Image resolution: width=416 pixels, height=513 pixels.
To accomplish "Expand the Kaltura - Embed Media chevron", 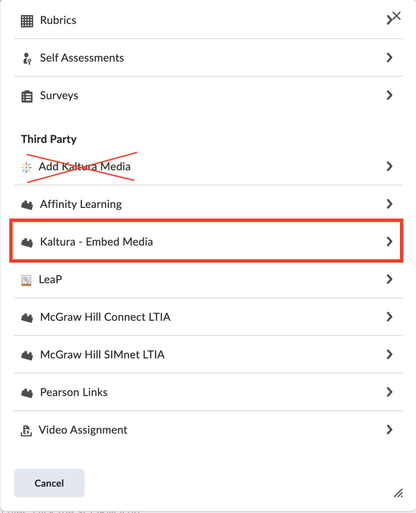I will pos(389,241).
